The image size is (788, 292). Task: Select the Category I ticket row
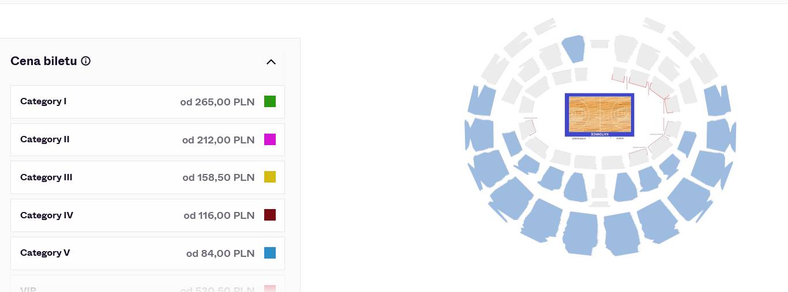click(x=147, y=102)
